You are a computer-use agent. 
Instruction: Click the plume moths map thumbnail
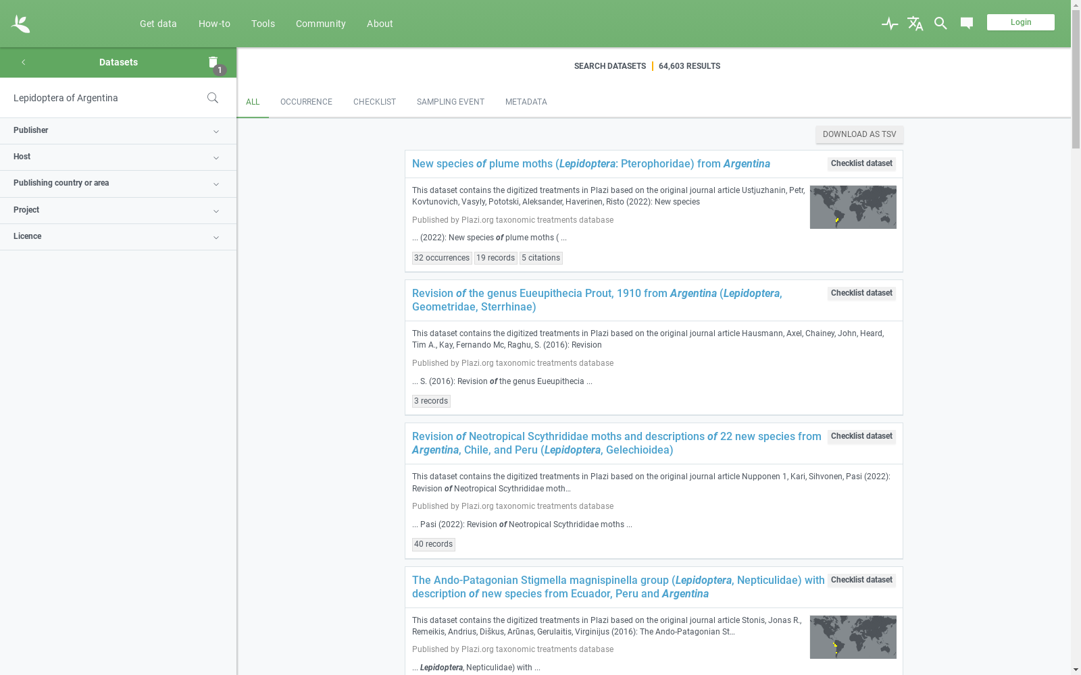pos(853,207)
